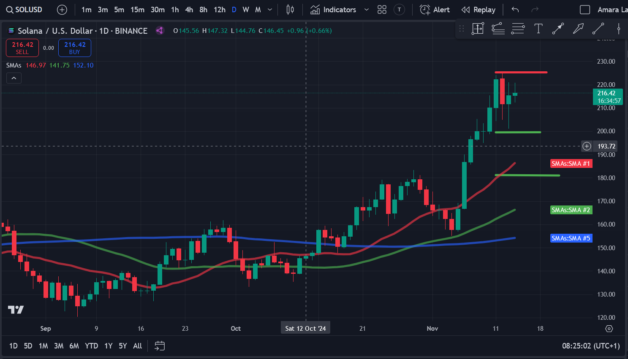Viewport: 628px width, 359px height.
Task: Set the date range to 5Y
Action: click(123, 346)
